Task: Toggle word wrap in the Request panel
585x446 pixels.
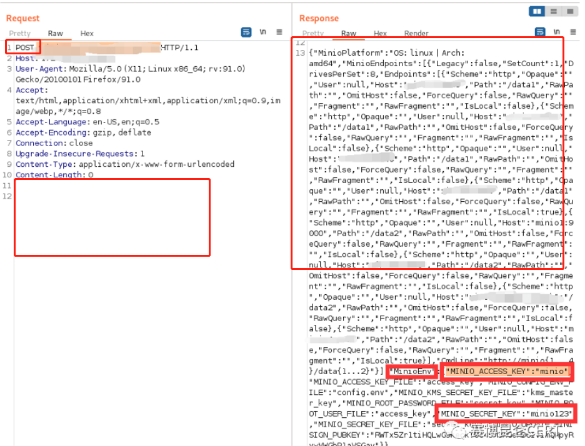Action: click(x=246, y=32)
